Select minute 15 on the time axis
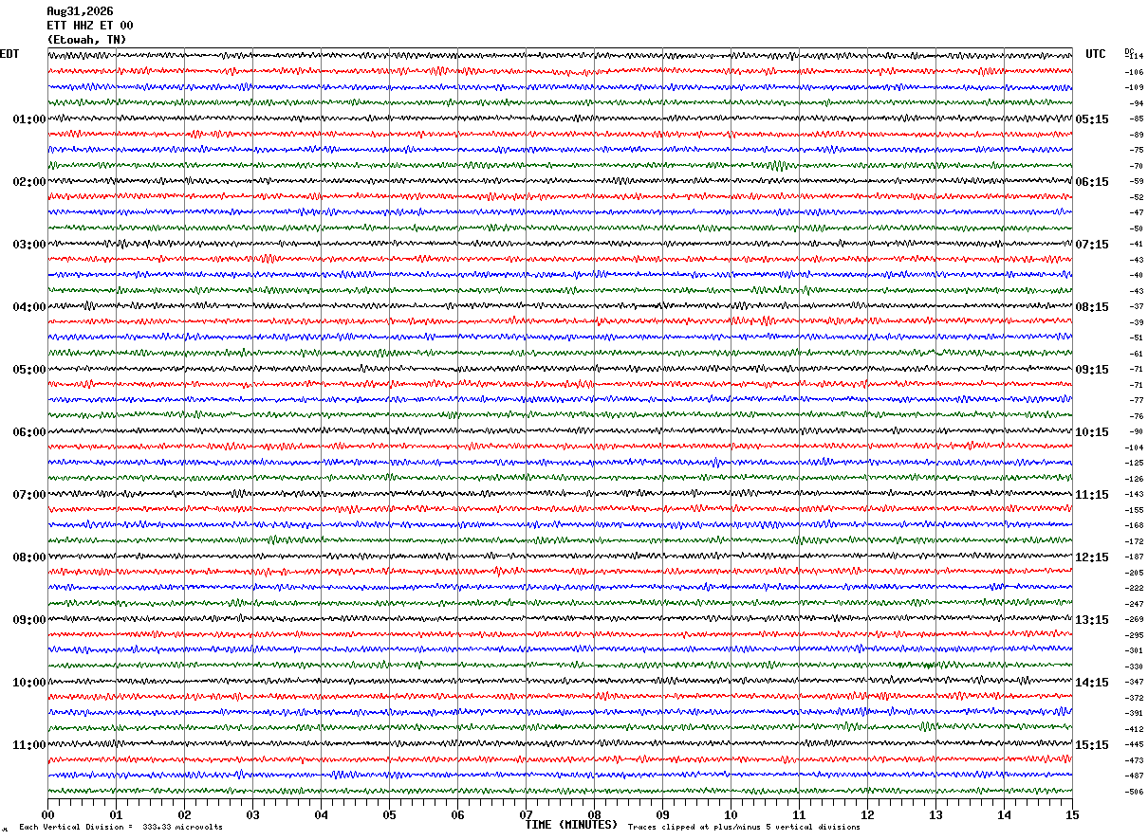This screenshot has width=1148, height=840. 1072,814
